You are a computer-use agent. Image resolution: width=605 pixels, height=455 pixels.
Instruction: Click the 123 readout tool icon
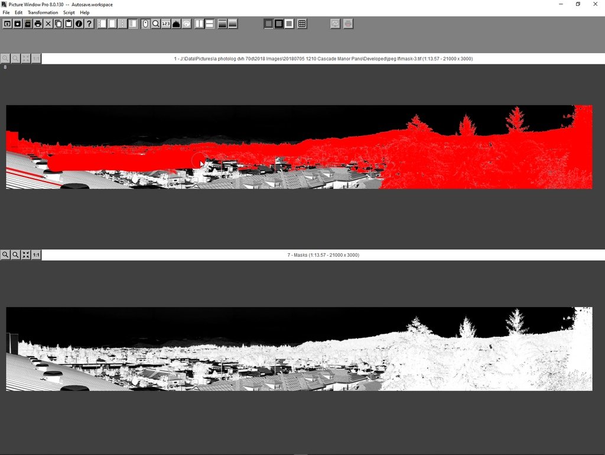165,24
